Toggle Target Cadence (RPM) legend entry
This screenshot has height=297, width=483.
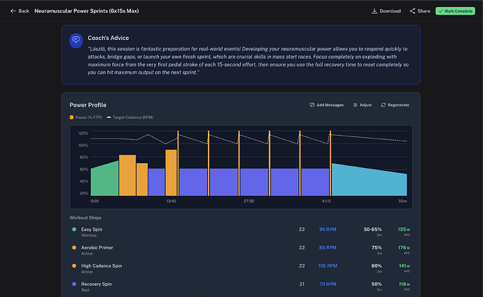click(130, 118)
